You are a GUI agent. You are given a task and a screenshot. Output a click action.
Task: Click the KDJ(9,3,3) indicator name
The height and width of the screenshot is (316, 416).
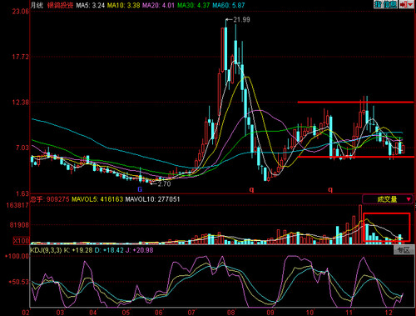[x=46, y=250]
